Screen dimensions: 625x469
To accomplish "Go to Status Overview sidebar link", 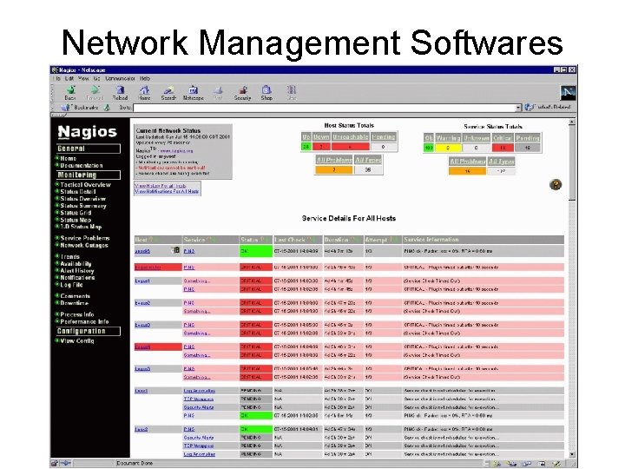I will coord(83,199).
